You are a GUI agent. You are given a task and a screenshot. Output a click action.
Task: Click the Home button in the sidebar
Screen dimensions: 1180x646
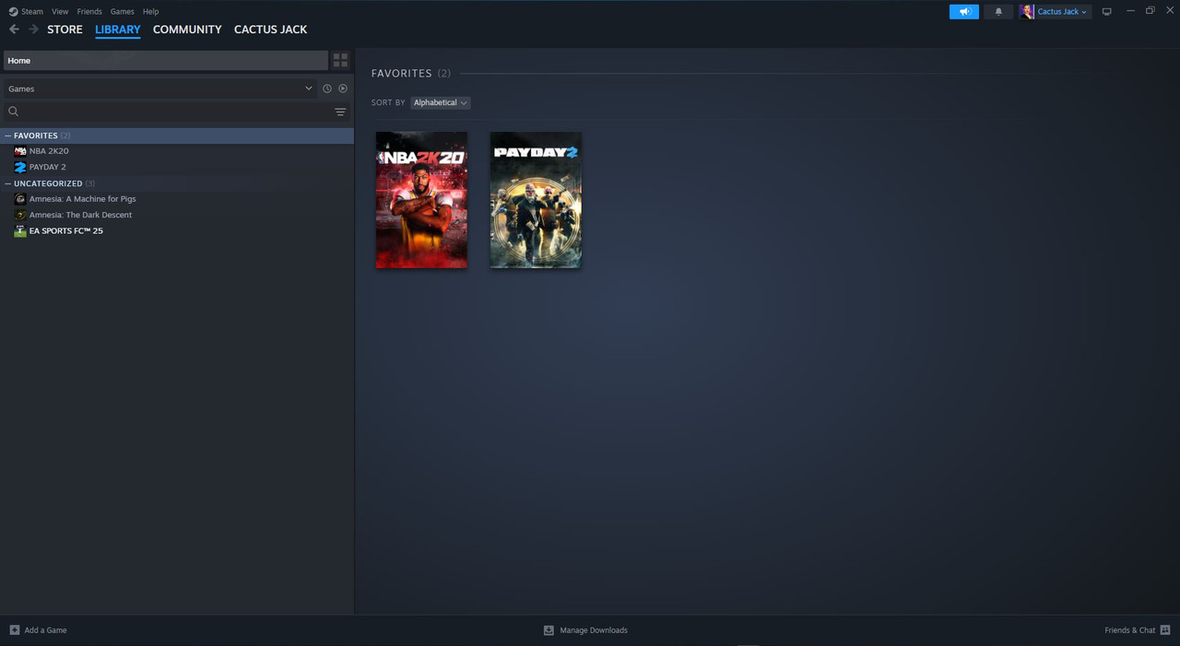coord(166,61)
